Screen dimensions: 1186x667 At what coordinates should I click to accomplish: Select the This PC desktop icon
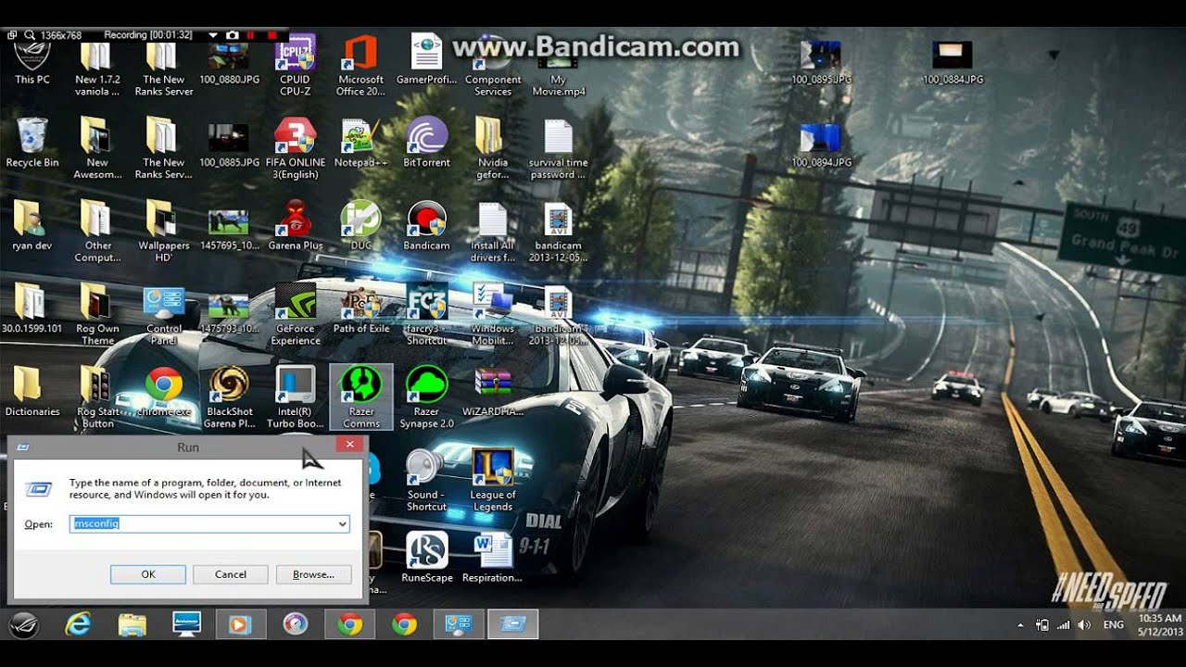pyautogui.click(x=32, y=62)
